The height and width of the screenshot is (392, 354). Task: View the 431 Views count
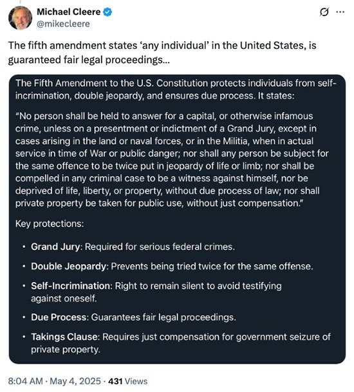(x=127, y=381)
